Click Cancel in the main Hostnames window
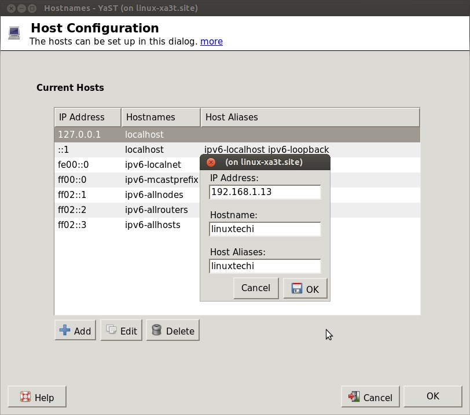Screen dimensions: 470x415 click(370, 396)
